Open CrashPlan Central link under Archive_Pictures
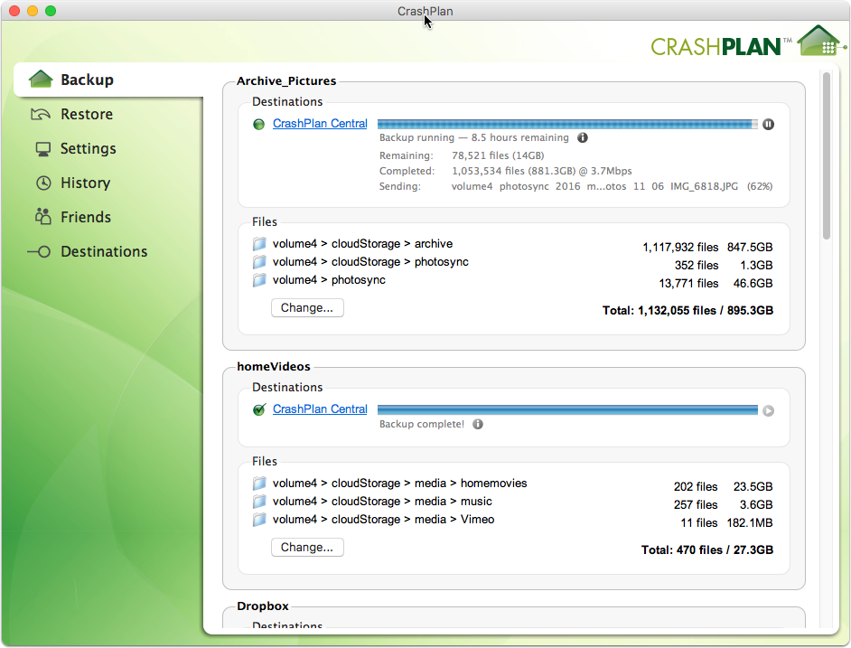The image size is (851, 648). pyautogui.click(x=320, y=123)
